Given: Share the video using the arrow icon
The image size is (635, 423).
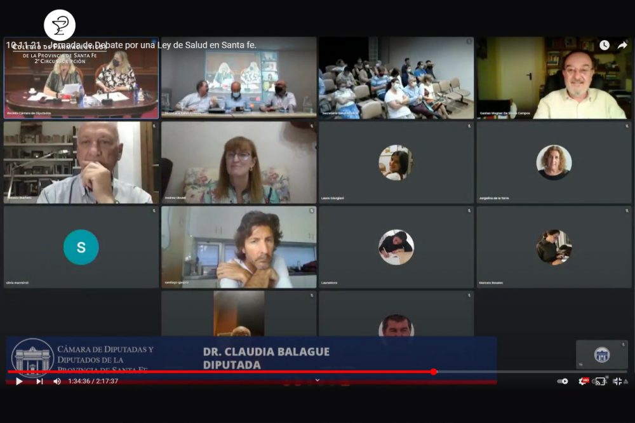Looking at the screenshot, I should point(622,45).
